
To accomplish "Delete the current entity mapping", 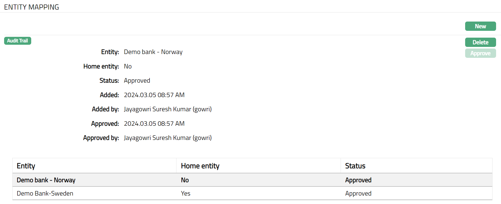I will pyautogui.click(x=480, y=42).
